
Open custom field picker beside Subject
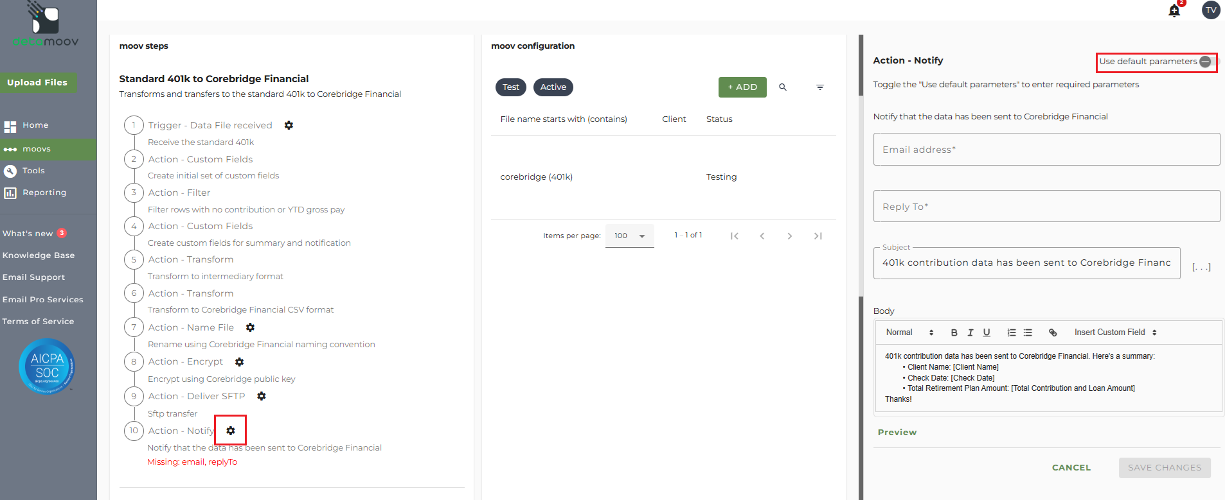click(x=1201, y=267)
